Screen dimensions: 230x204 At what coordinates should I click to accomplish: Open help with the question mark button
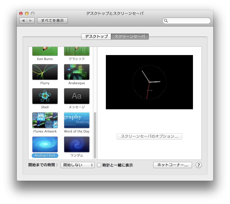coord(199,165)
